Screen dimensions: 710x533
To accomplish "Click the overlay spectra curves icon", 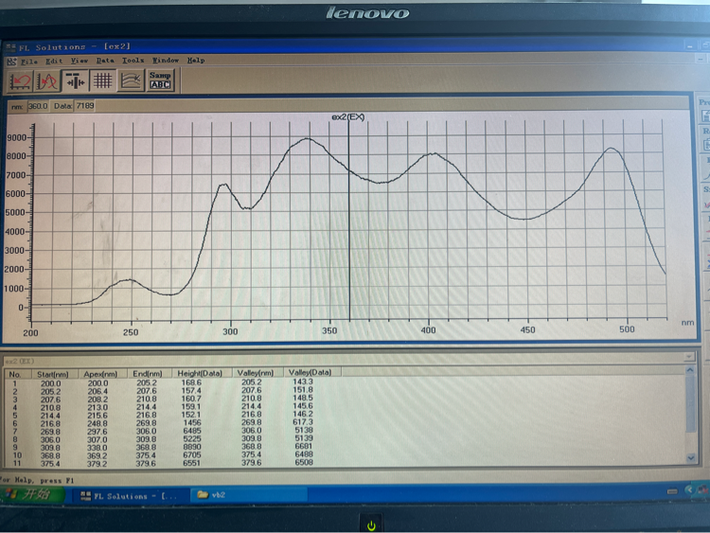I will pos(132,80).
